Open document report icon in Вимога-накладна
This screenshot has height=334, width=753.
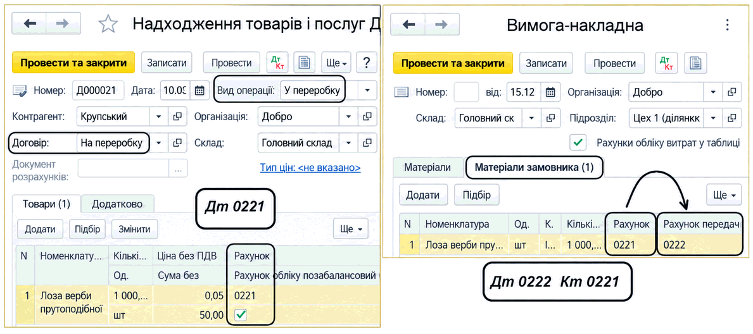tap(695, 63)
